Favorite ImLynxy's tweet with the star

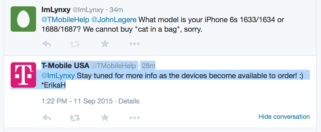pyautogui.click(x=105, y=44)
